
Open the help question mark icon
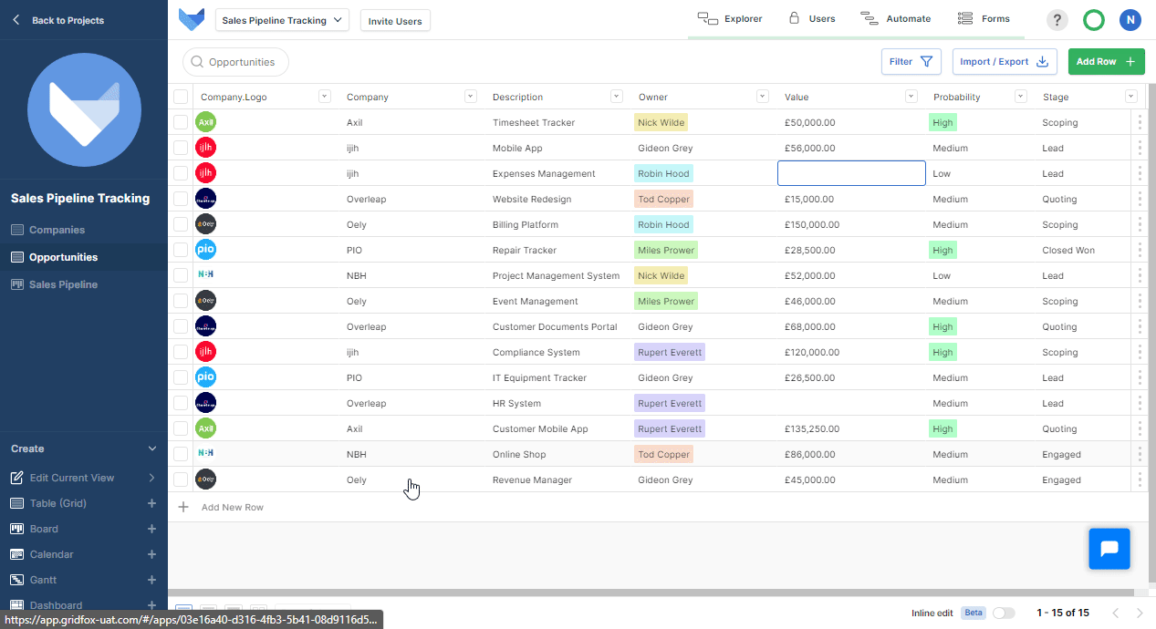click(1057, 20)
